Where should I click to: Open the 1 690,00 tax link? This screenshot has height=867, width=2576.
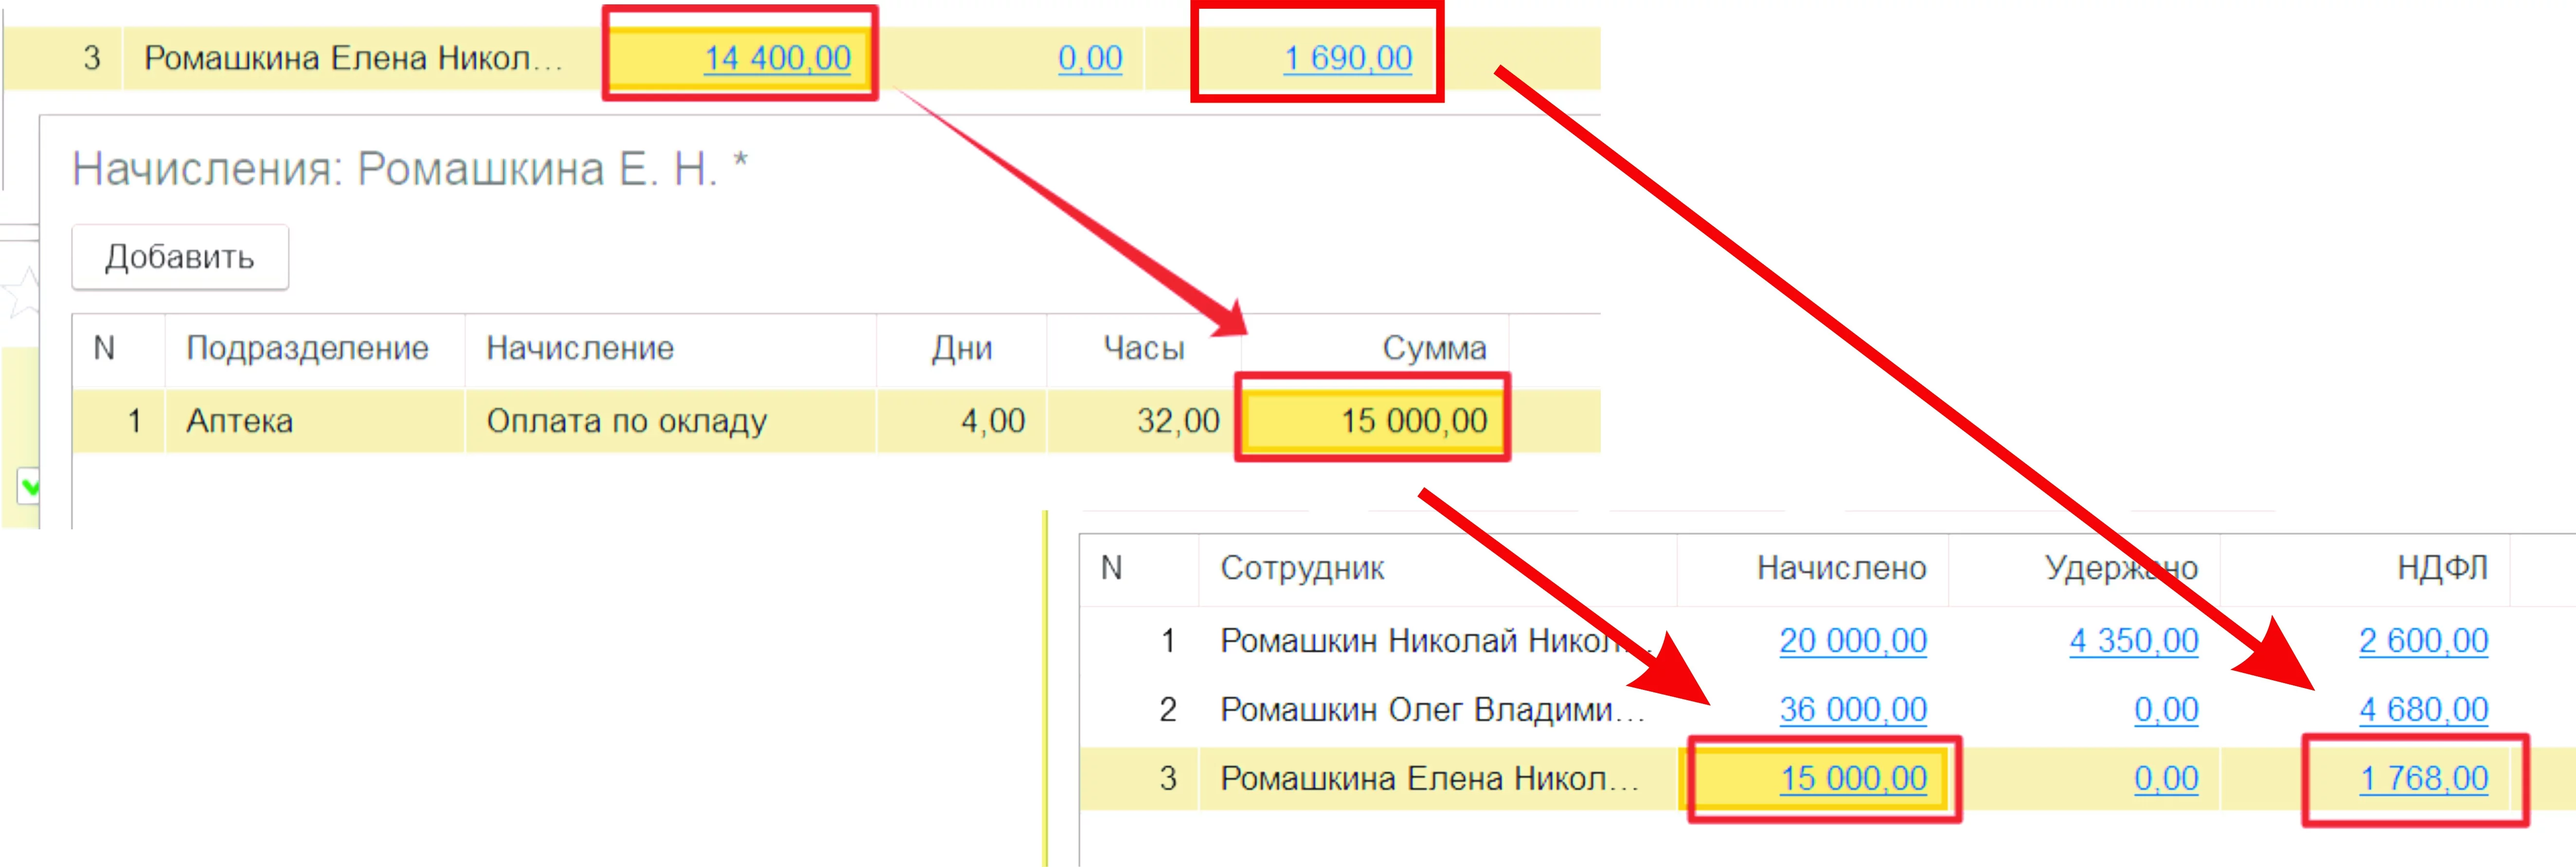[x=1347, y=58]
